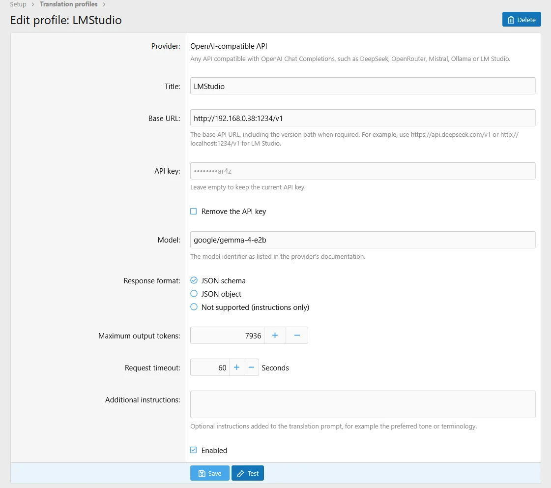This screenshot has height=488, width=551.
Task: Go to Setup breadcrumb
Action: click(x=18, y=4)
